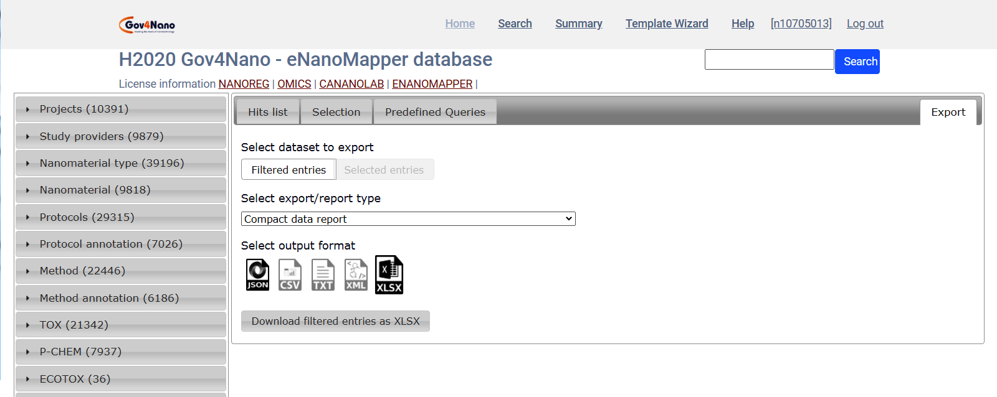The width and height of the screenshot is (997, 397).
Task: Click the Gov4Nano logo
Action: pos(147,25)
